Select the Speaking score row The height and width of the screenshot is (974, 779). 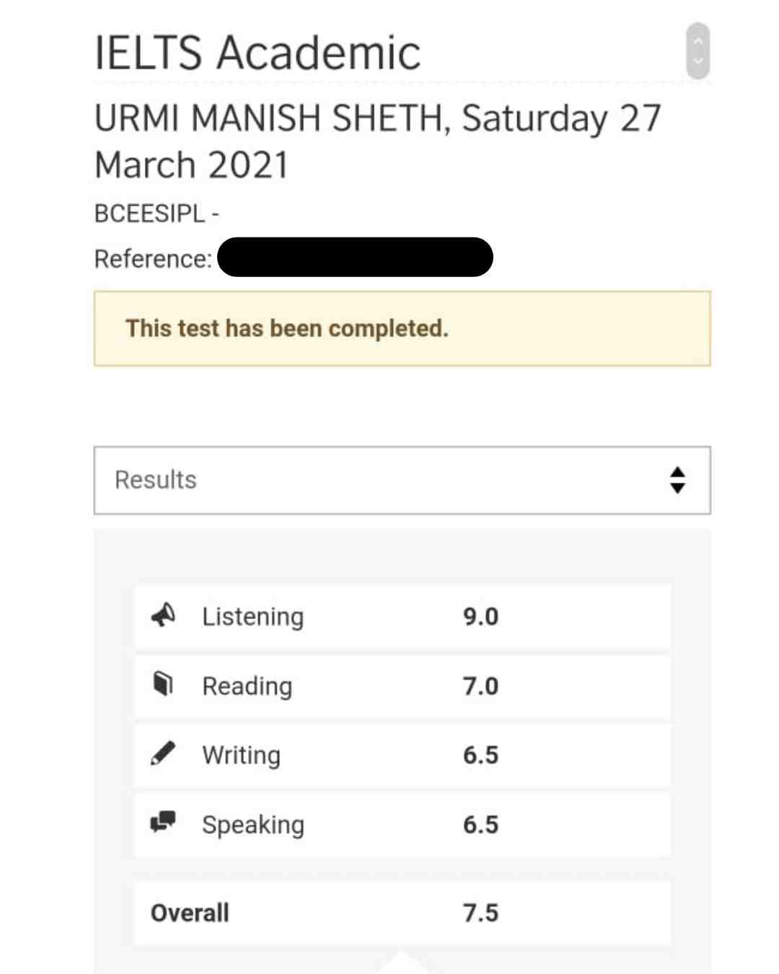[402, 825]
